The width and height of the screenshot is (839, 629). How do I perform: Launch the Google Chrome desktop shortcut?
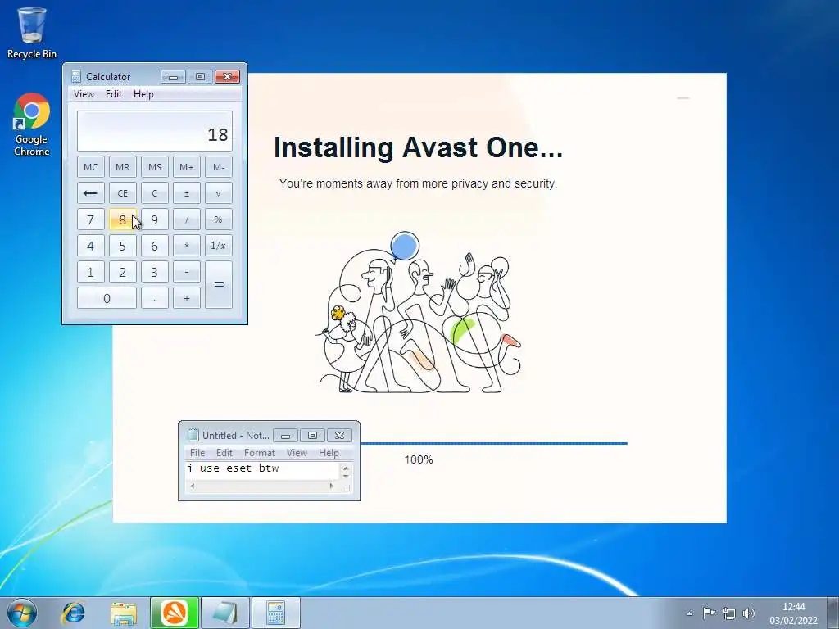tap(32, 124)
